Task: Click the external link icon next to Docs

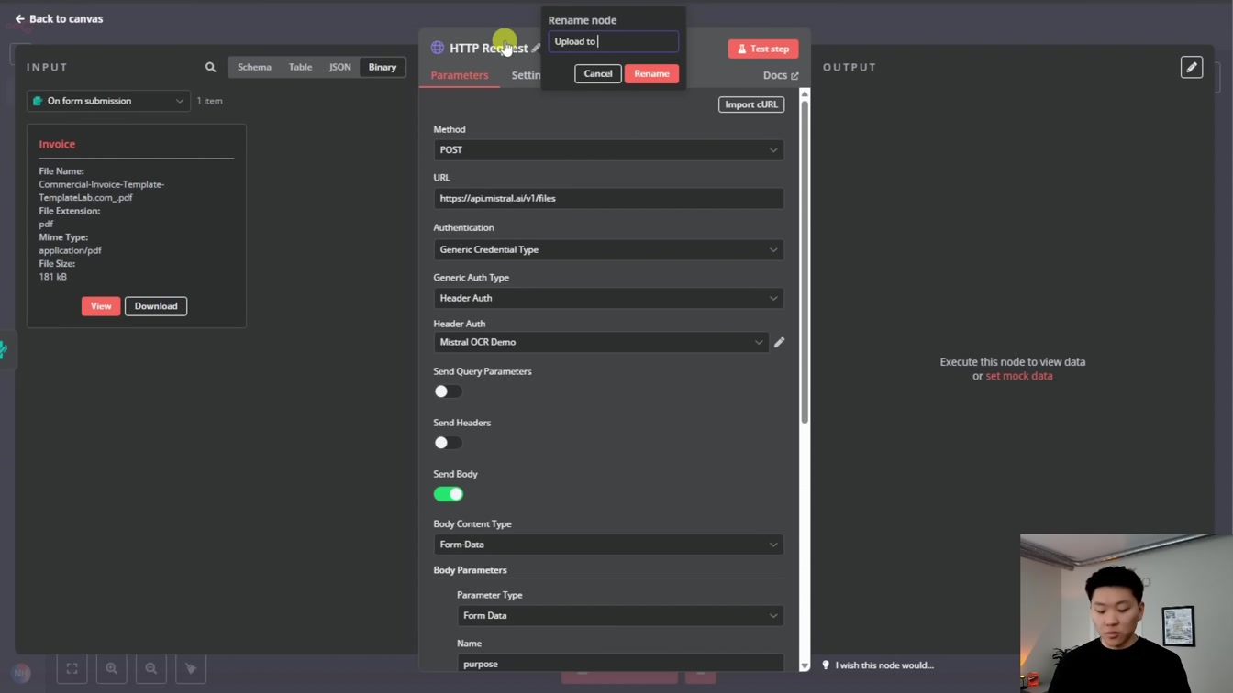Action: [794, 76]
